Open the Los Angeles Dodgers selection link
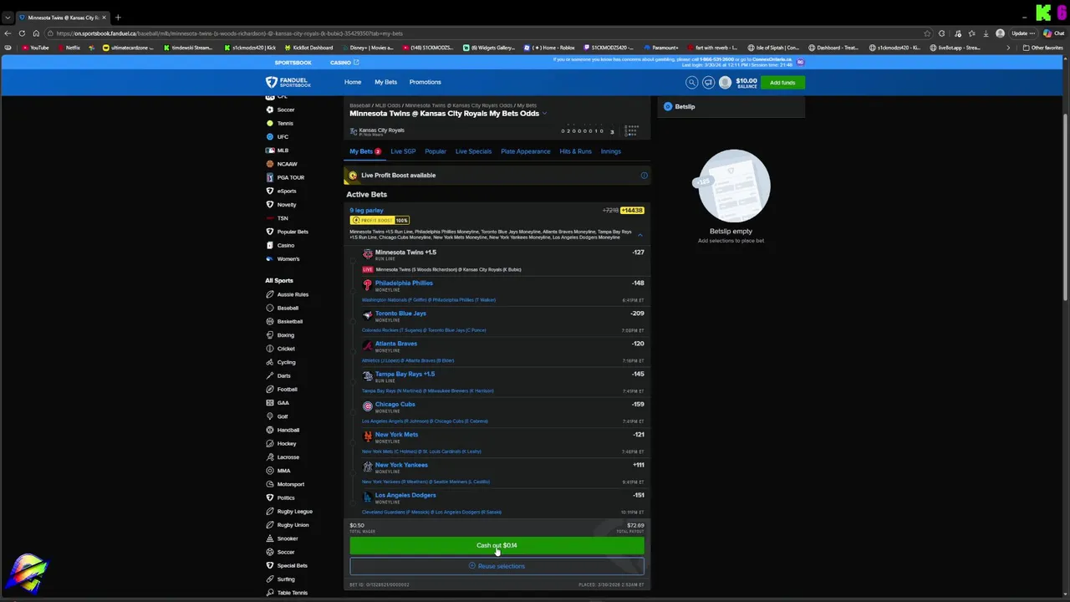The image size is (1070, 602). 405,495
